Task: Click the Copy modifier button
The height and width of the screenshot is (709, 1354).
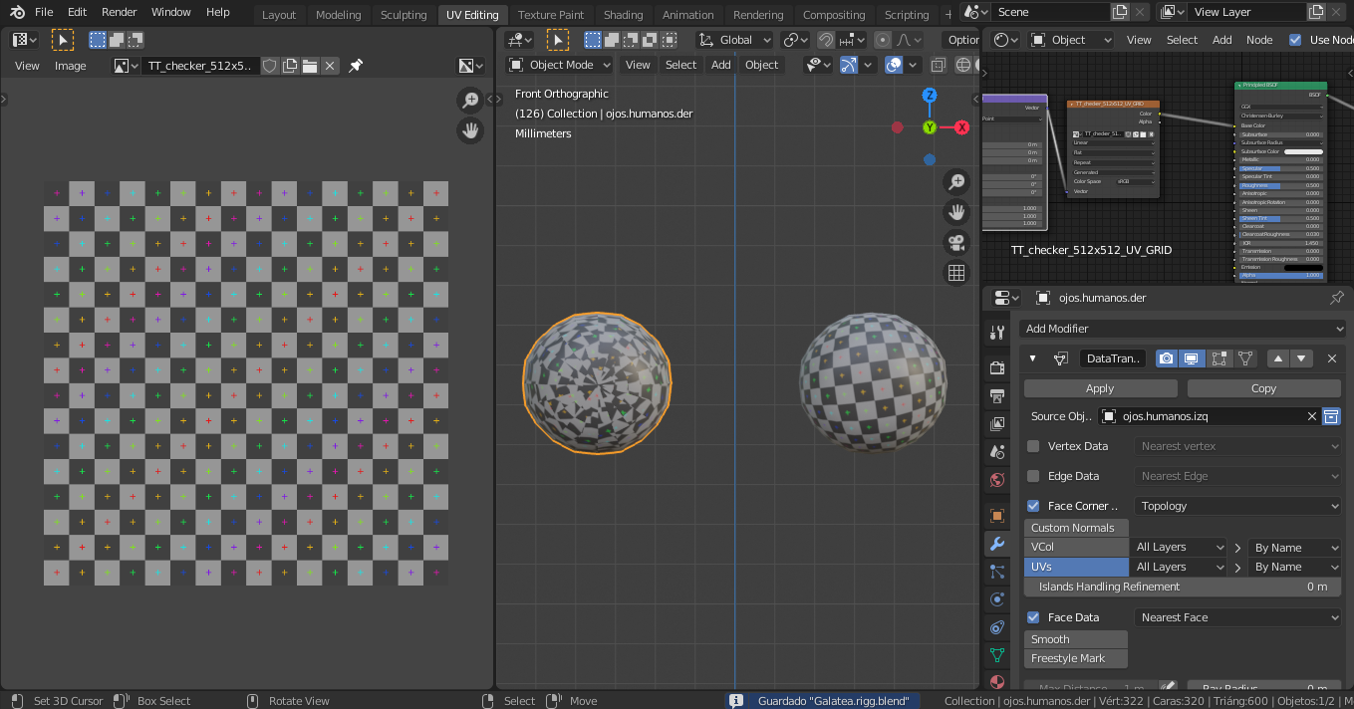Action: coord(1263,388)
